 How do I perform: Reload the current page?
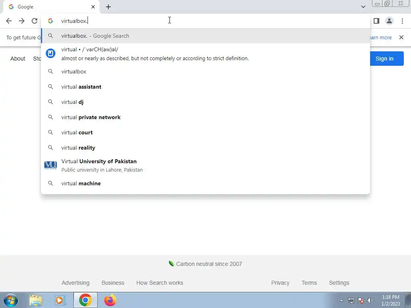(x=35, y=21)
